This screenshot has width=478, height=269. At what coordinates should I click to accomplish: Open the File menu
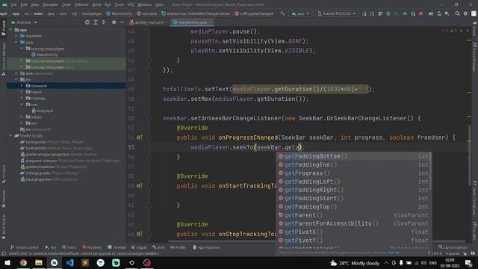tap(13, 4)
